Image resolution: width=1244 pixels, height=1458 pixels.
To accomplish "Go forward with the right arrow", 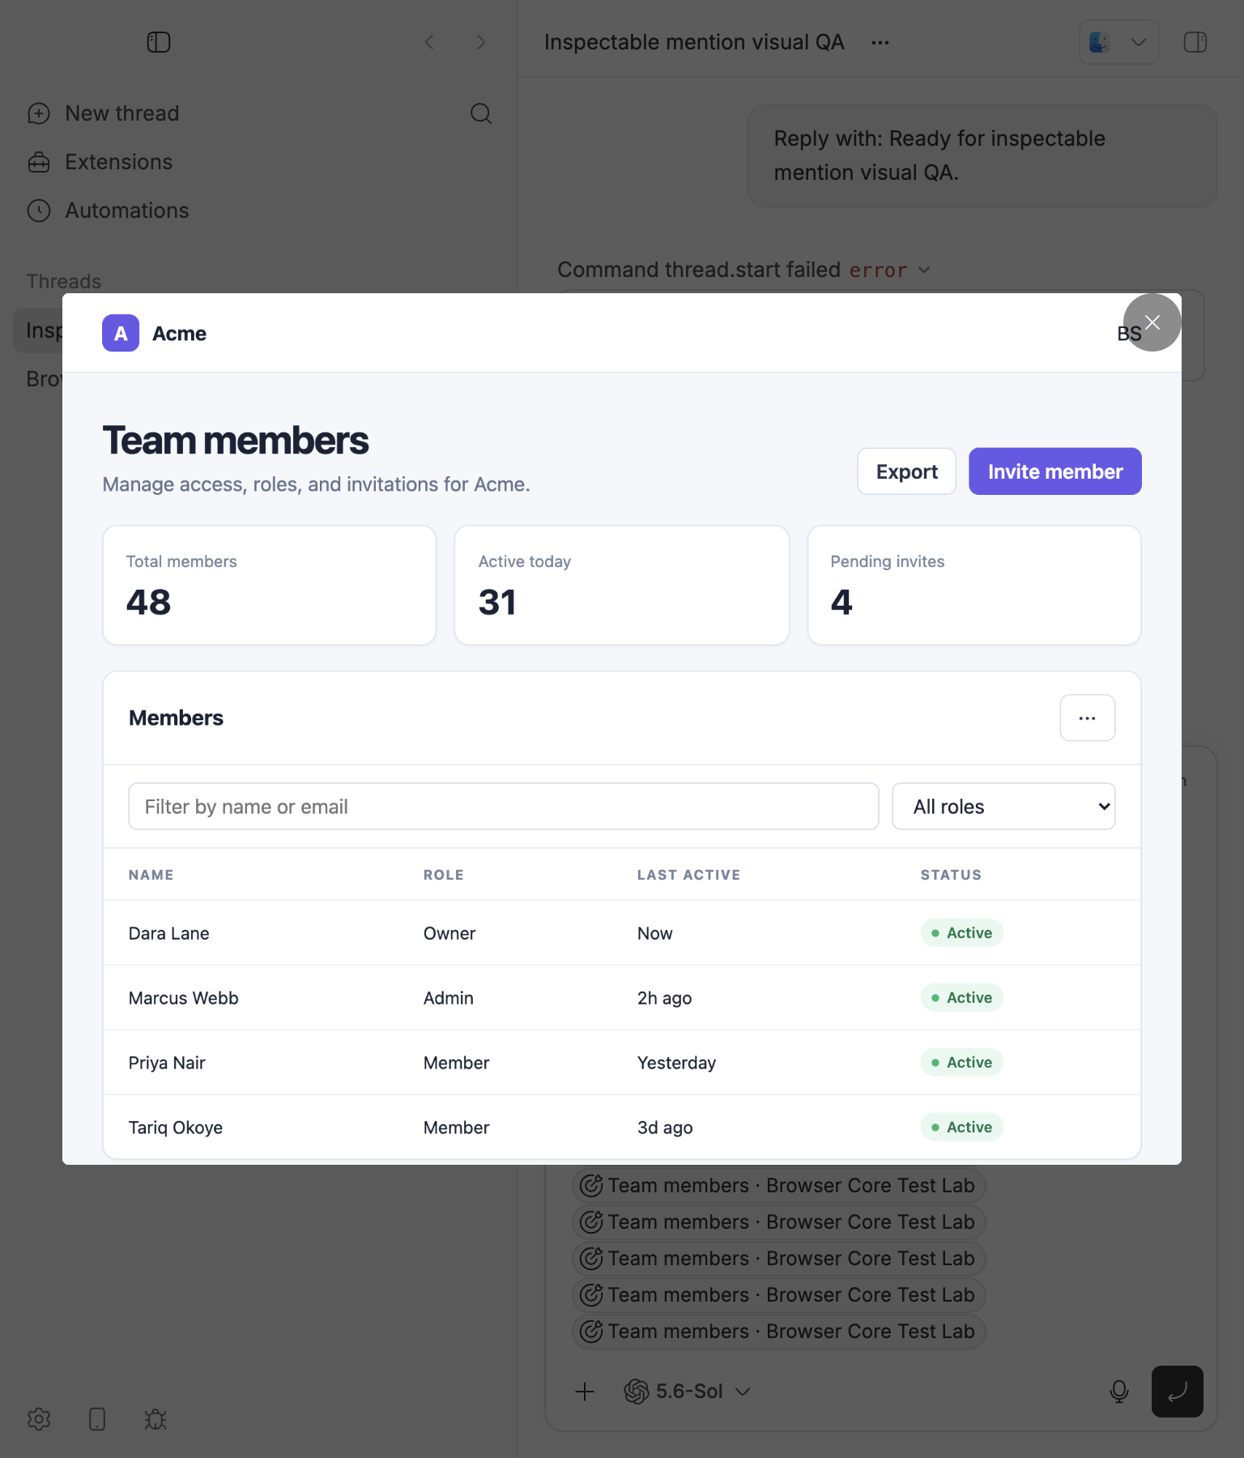I will pyautogui.click(x=481, y=42).
